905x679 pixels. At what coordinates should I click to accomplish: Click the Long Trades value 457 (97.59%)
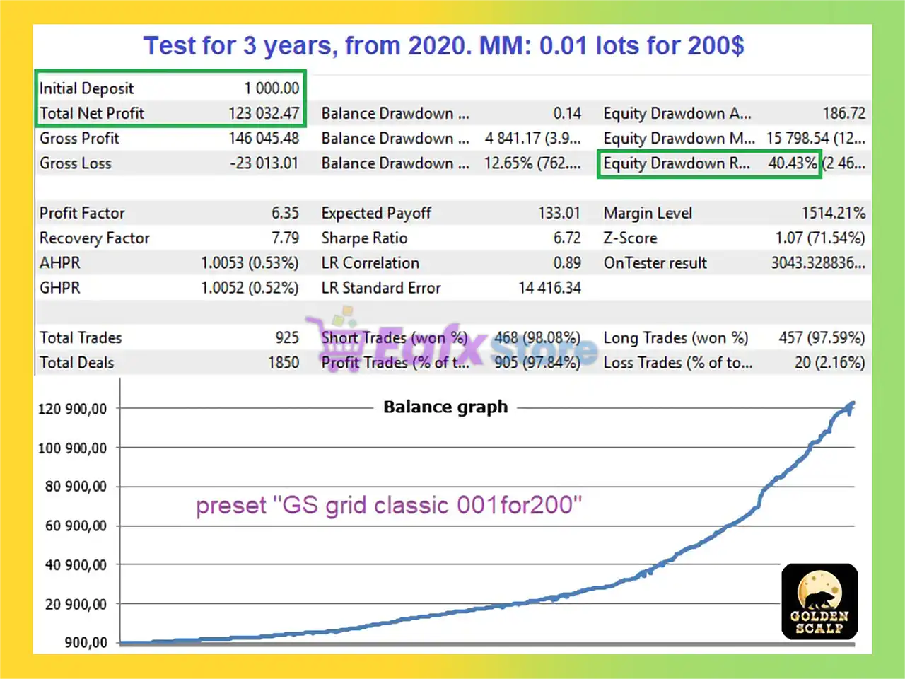822,337
